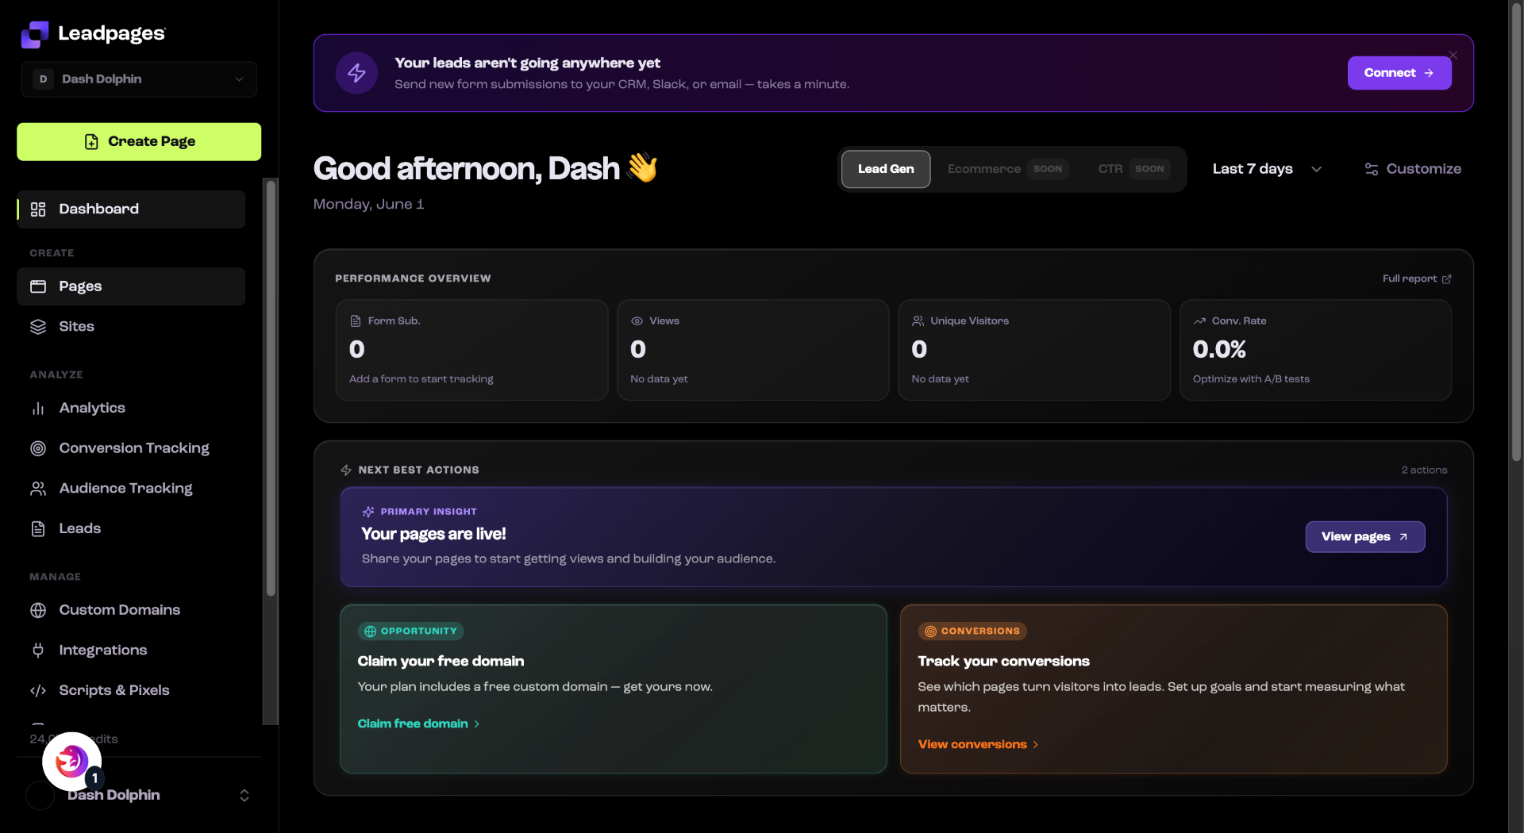Open Integrations in the sidebar
The width and height of the screenshot is (1524, 833).
(131, 651)
